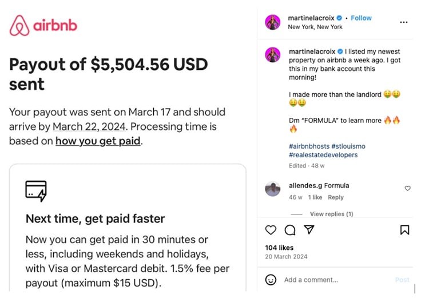The image size is (429, 302).
Task: View the 104 likes list
Action: coord(279,248)
